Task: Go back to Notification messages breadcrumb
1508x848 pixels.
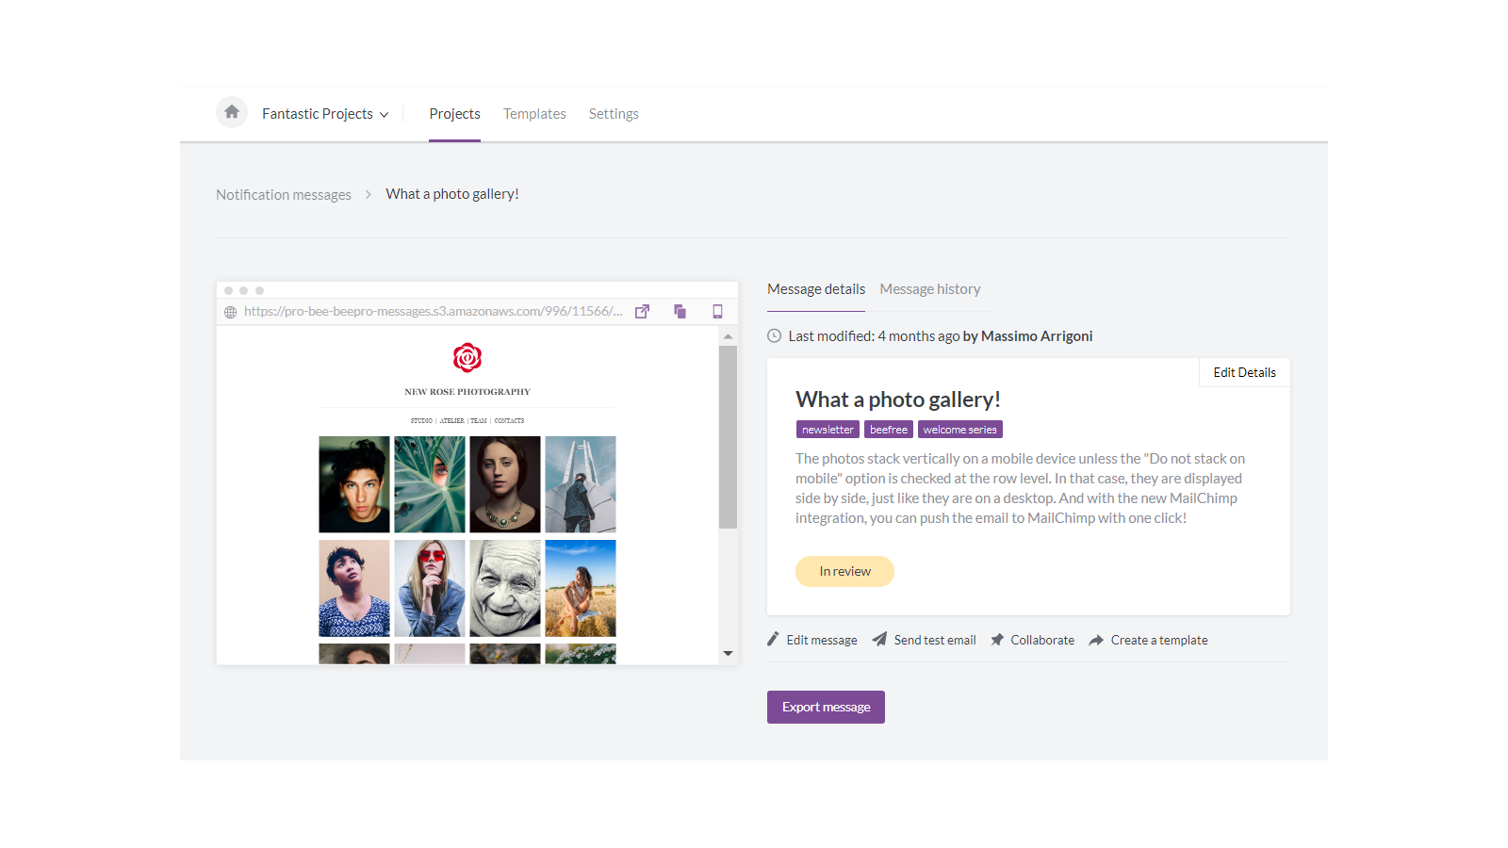Action: point(284,195)
